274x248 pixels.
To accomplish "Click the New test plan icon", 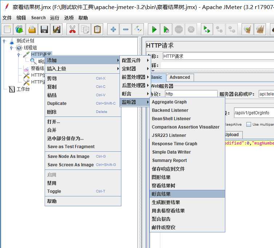I will pyautogui.click(x=7, y=29).
